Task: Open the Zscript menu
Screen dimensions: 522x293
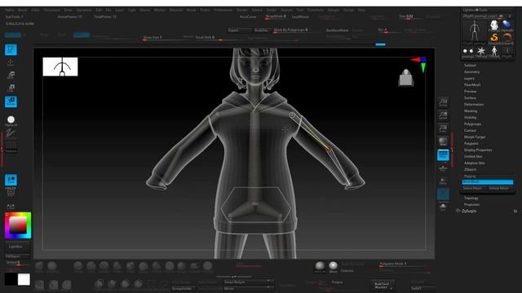Action: click(x=348, y=11)
